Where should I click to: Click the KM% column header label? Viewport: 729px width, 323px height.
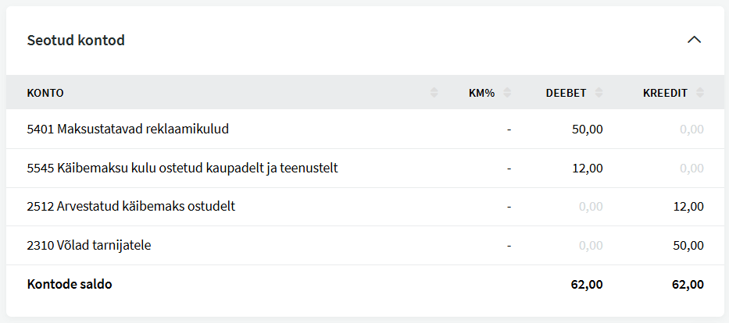(481, 93)
